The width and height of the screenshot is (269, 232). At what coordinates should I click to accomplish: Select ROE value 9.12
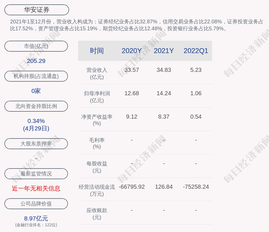[x=132, y=117]
